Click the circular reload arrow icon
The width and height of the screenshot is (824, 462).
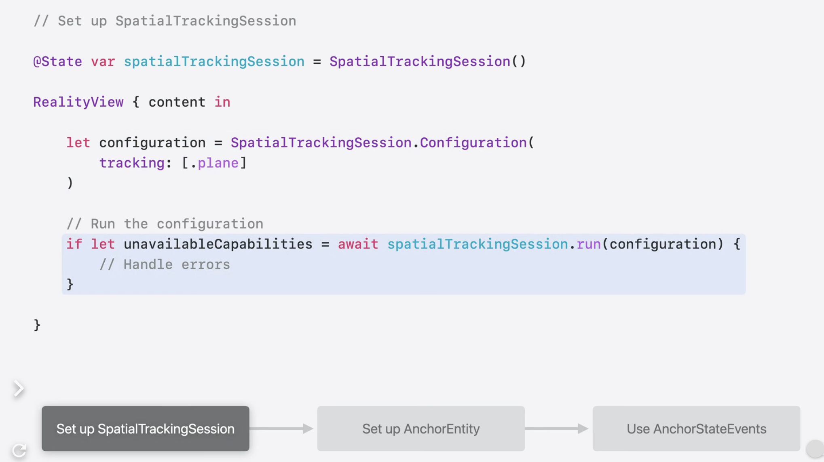(19, 450)
